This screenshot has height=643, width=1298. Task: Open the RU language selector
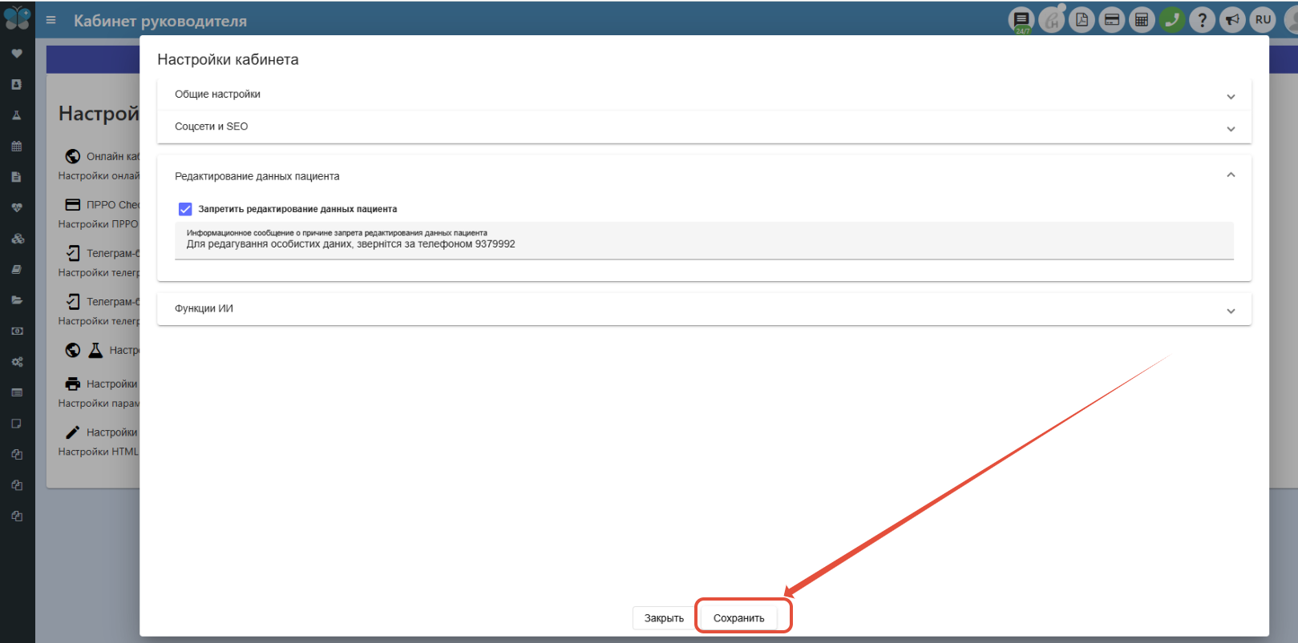(1264, 20)
